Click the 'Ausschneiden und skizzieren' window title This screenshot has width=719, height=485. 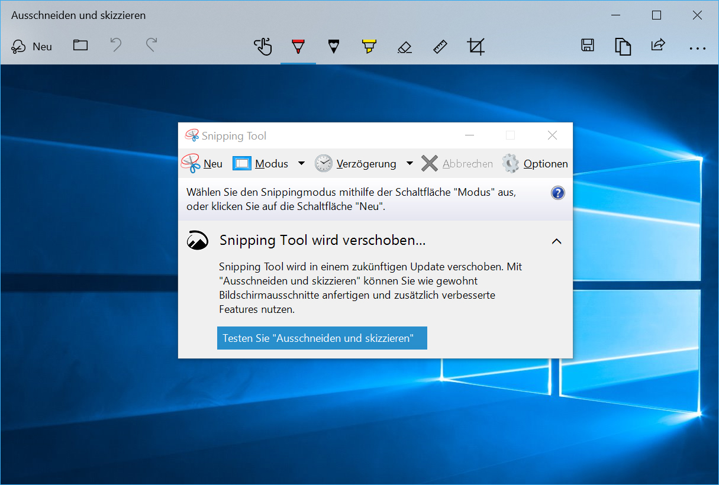[x=78, y=15]
